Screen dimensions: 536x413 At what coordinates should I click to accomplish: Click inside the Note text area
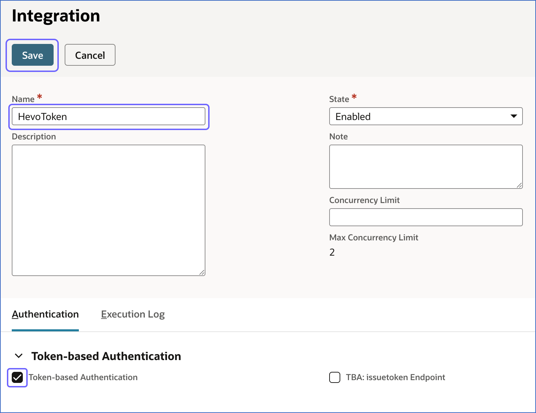click(425, 167)
